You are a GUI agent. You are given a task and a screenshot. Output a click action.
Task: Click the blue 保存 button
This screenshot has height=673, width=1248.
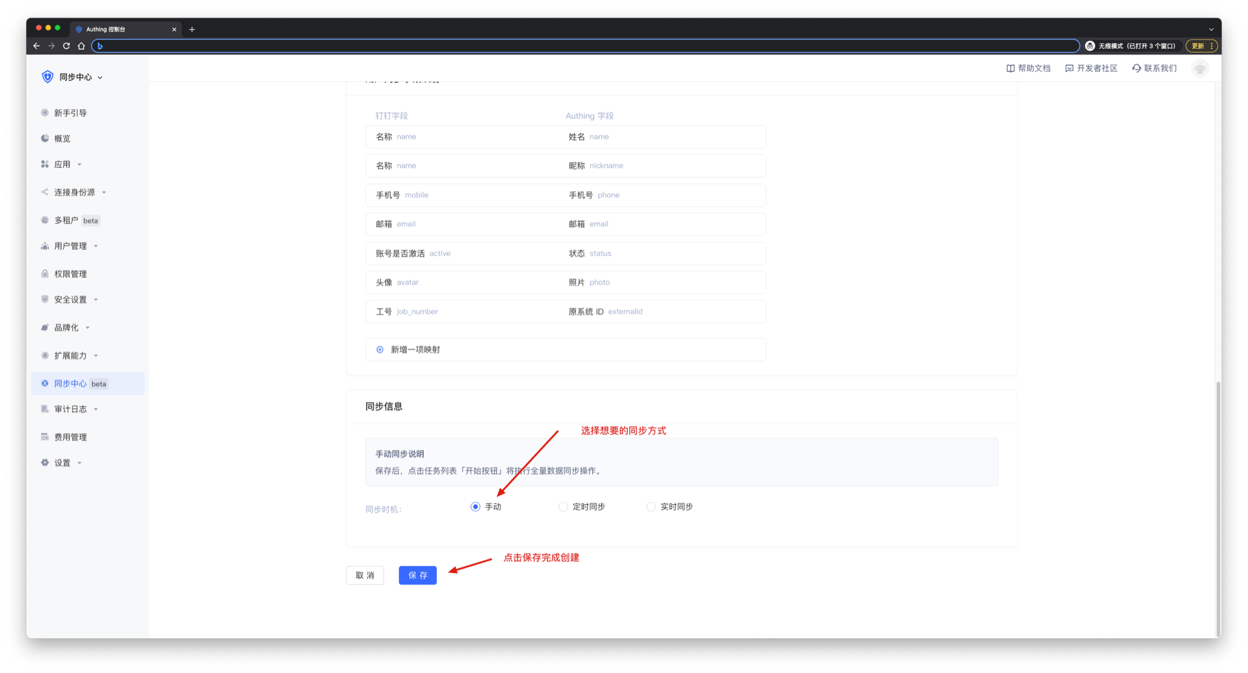click(417, 576)
